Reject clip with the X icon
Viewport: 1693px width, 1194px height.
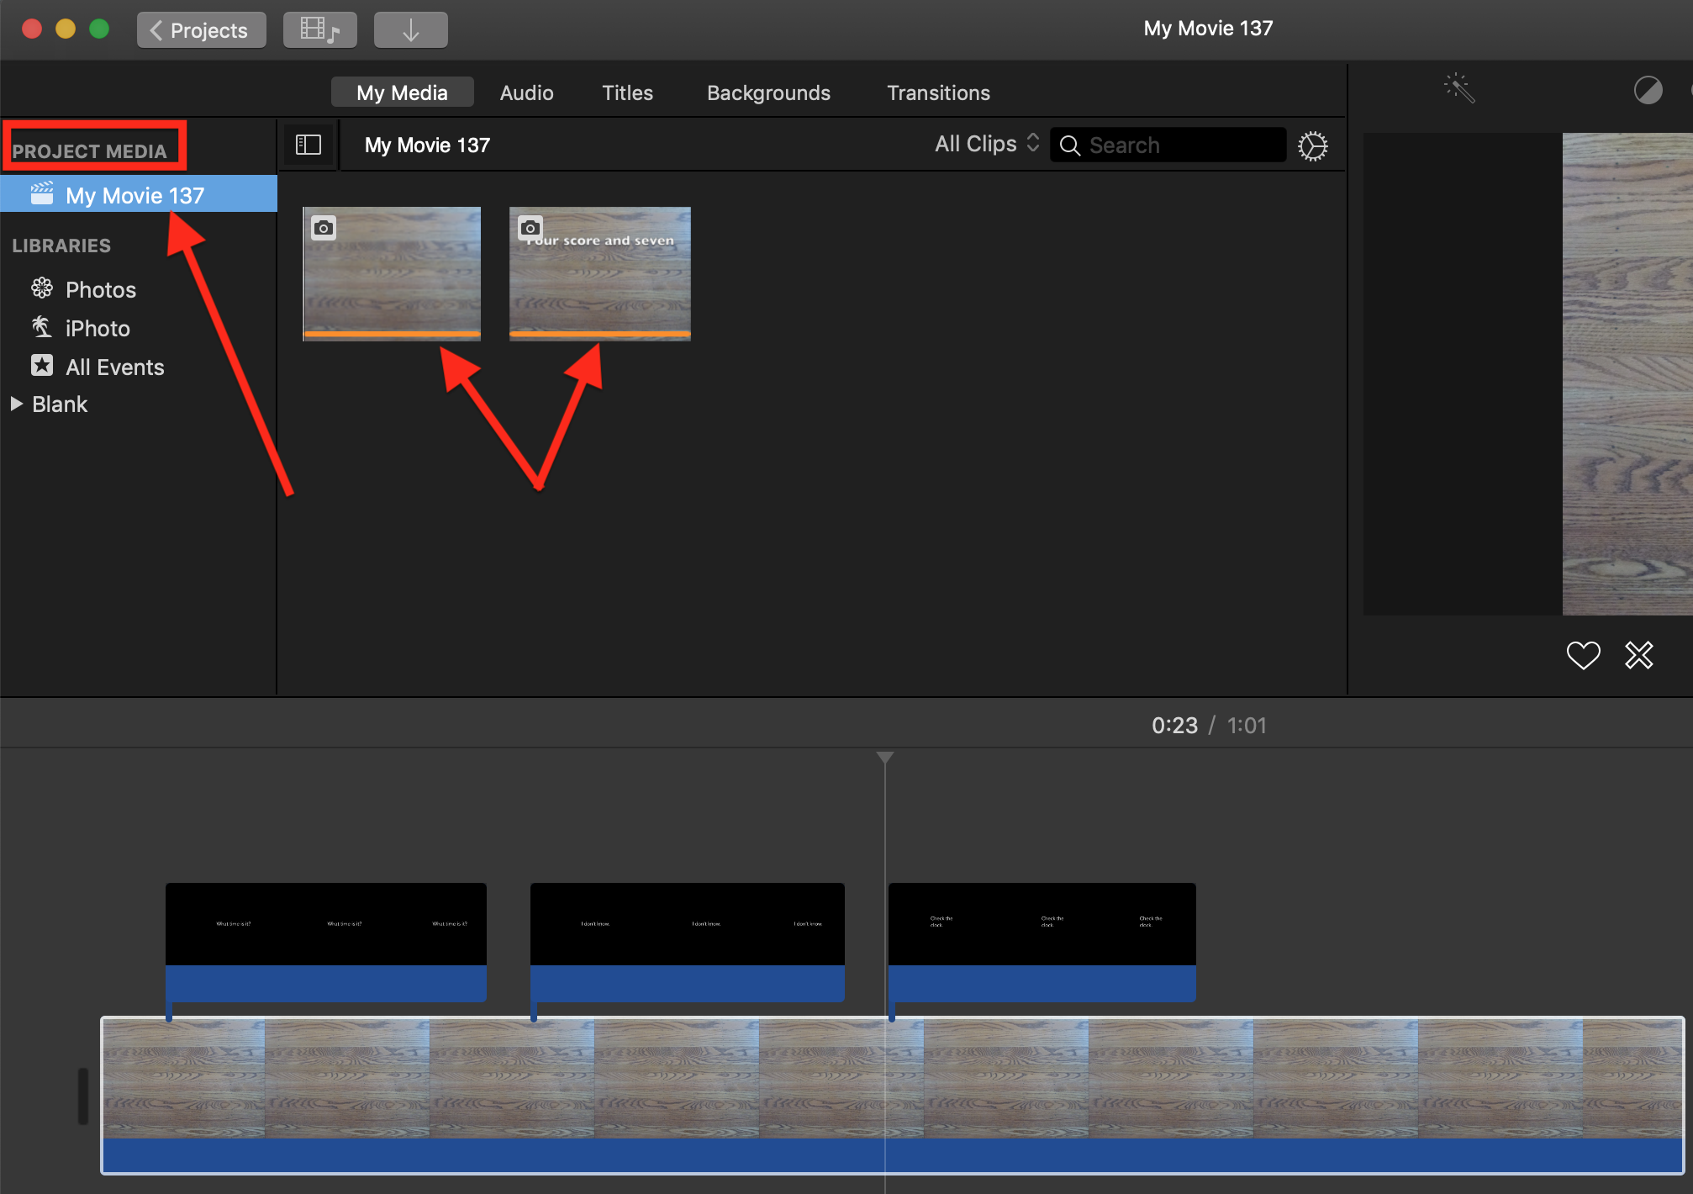1638,655
